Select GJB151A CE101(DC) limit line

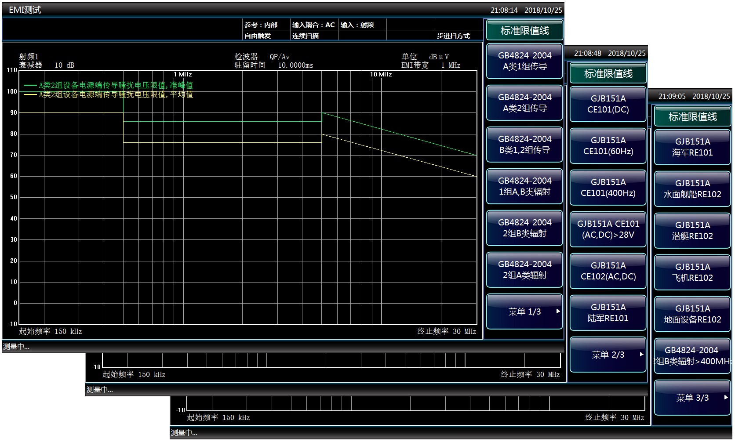tap(608, 104)
